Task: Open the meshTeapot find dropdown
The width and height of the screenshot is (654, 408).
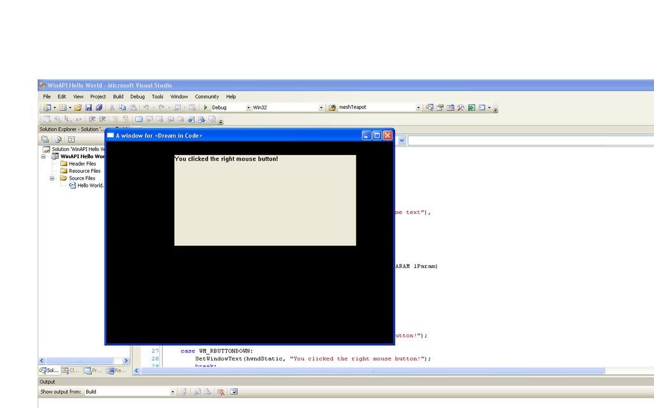Action: coord(418,107)
